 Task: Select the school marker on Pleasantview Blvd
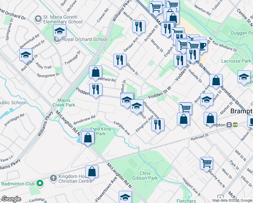tap(137, 107)
